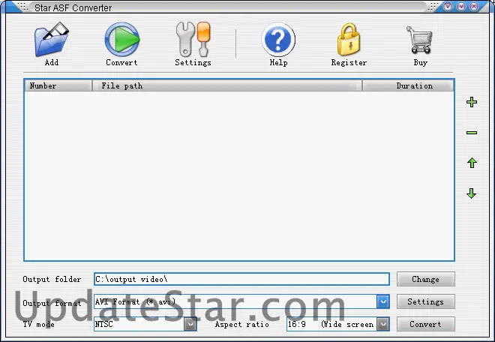Click the Settings button beside Output format
The image size is (495, 342).
coord(425,301)
